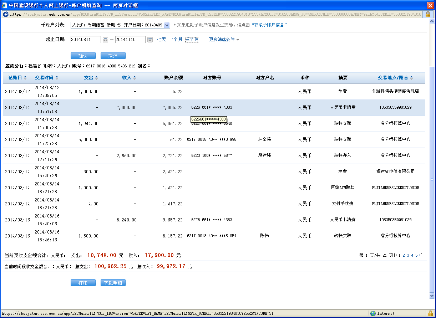
Task: Click sort arrows beside 记账日 column header
Action: click(x=25, y=78)
